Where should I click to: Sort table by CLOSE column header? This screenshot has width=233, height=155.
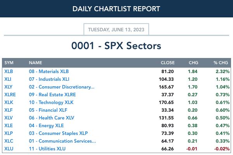coord(168,63)
